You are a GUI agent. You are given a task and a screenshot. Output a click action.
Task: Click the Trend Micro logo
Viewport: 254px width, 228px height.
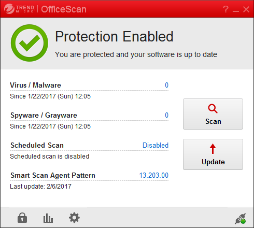(x=19, y=9)
